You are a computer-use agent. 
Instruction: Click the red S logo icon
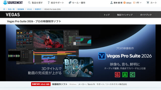pyautogui.click(x=117, y=74)
